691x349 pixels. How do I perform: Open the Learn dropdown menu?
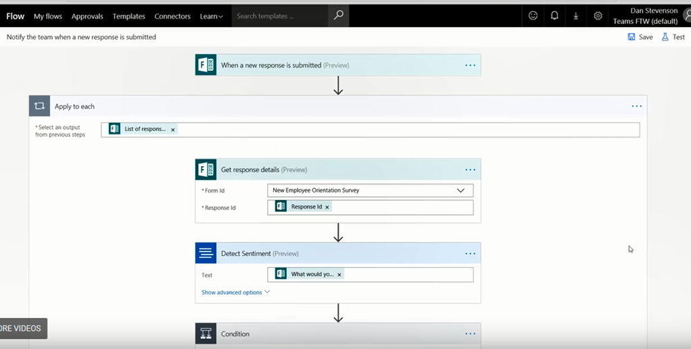click(x=211, y=16)
